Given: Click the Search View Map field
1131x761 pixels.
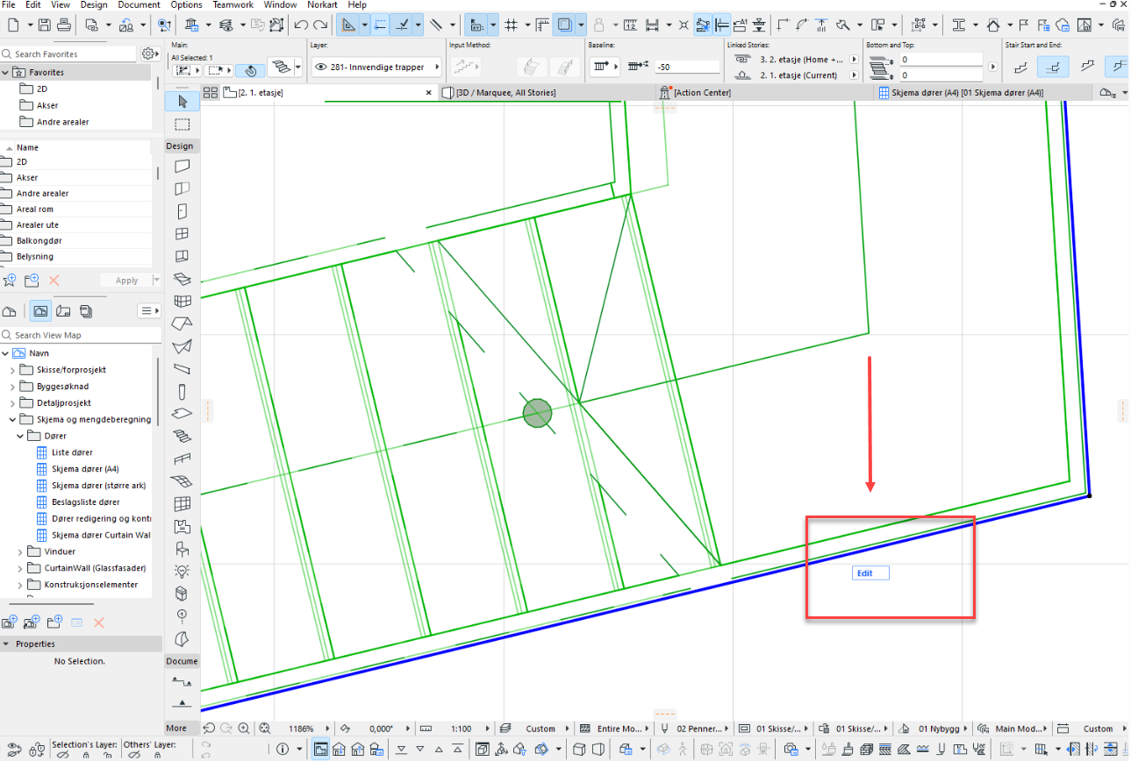Looking at the screenshot, I should [x=83, y=335].
